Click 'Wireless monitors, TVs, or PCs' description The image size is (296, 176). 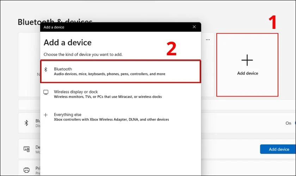pyautogui.click(x=108, y=97)
